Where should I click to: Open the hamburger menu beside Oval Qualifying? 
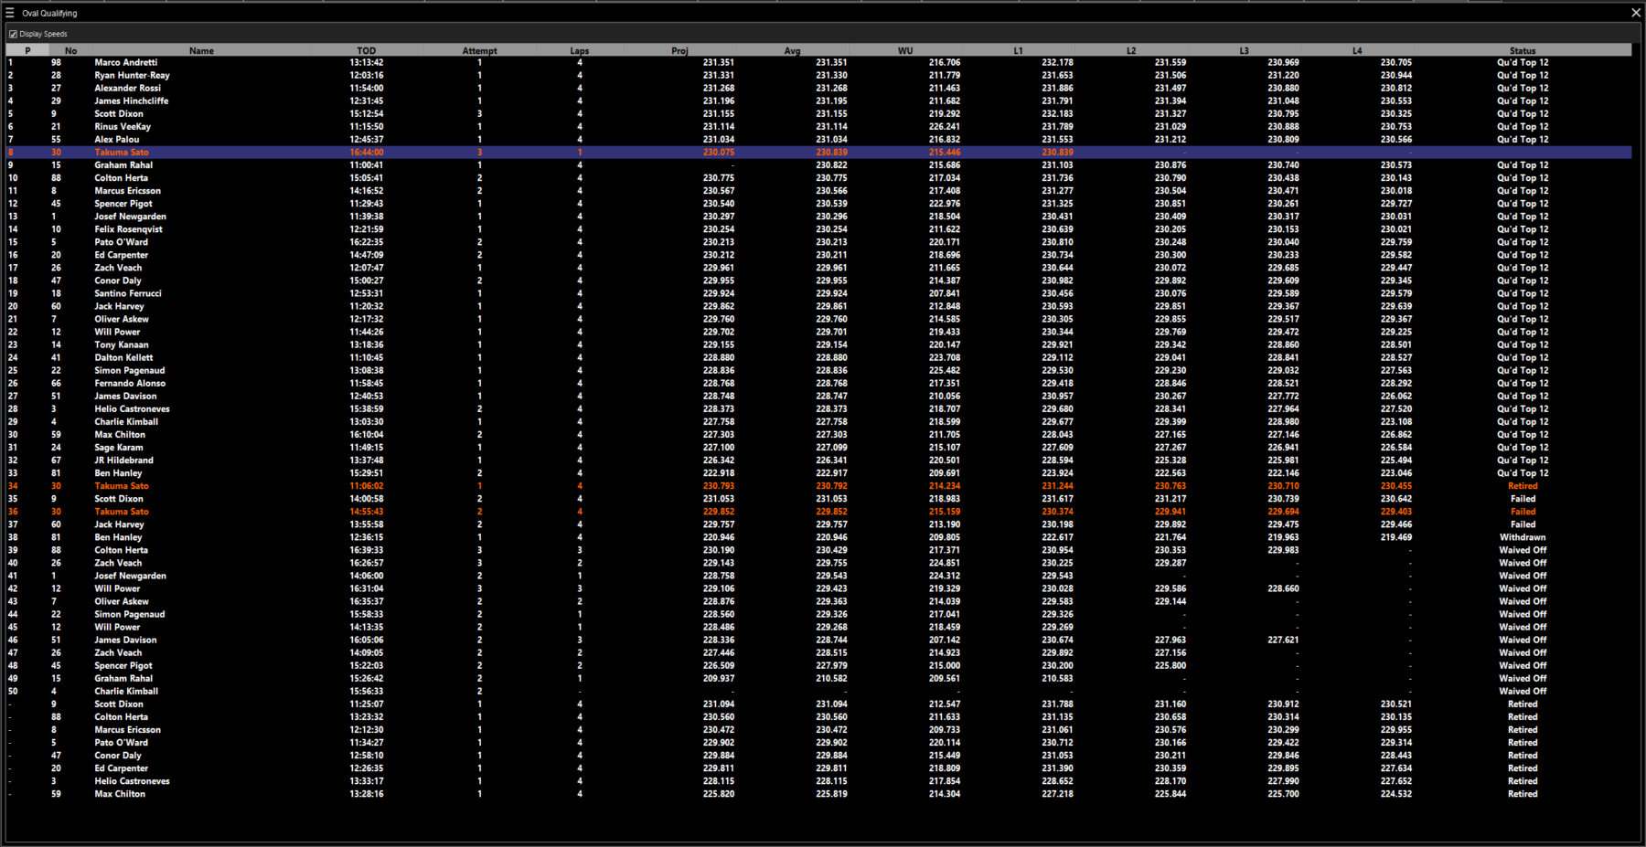pyautogui.click(x=10, y=13)
